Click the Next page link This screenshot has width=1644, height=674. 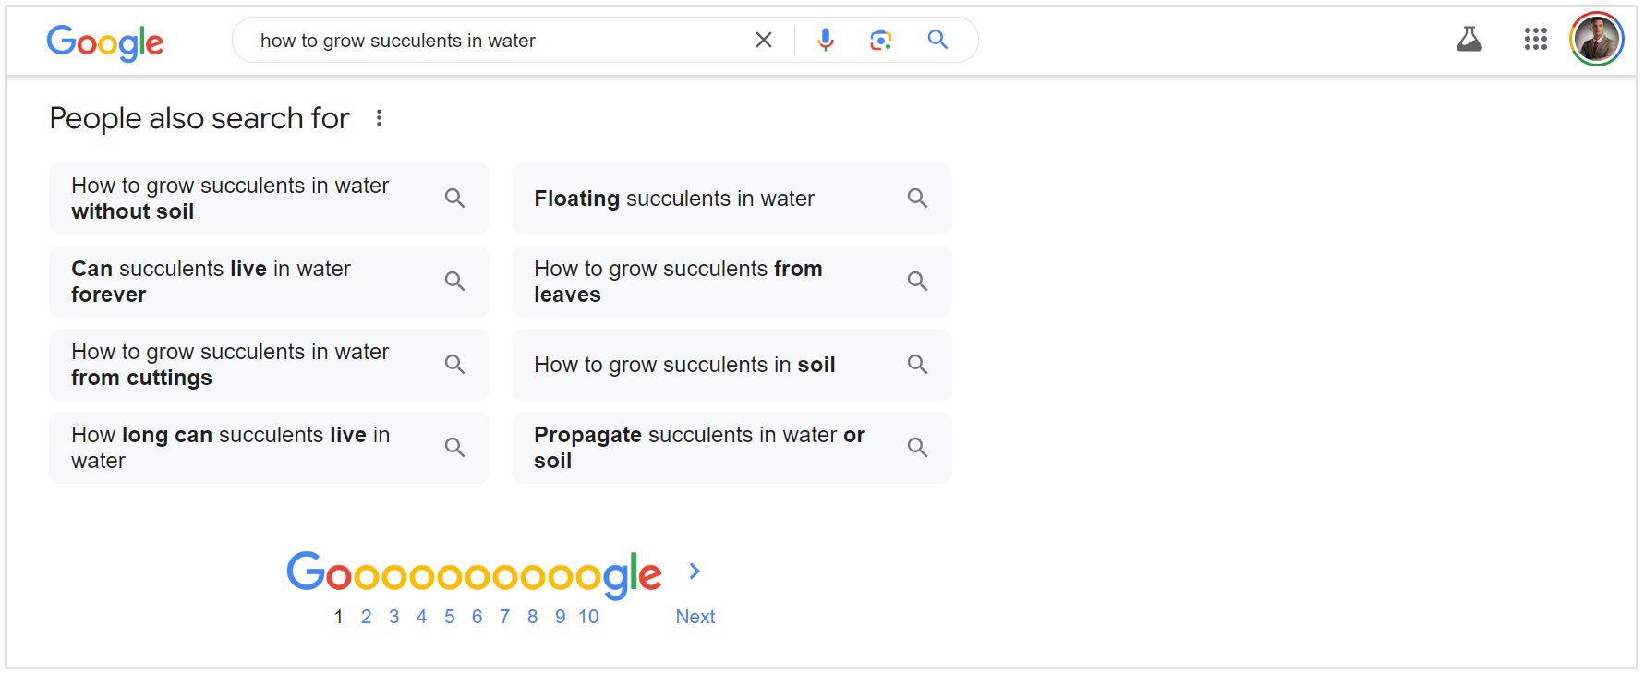(x=695, y=617)
